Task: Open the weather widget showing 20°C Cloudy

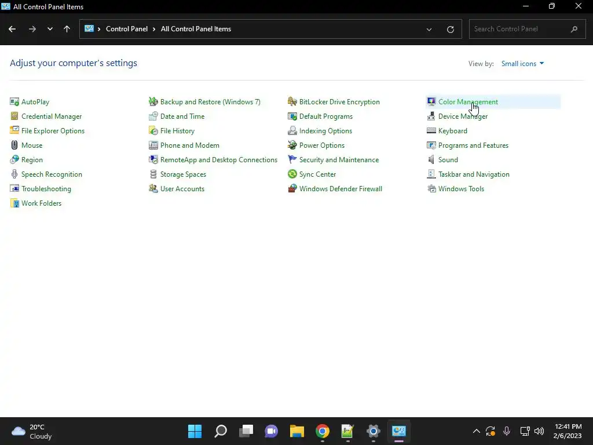Action: [x=32, y=431]
